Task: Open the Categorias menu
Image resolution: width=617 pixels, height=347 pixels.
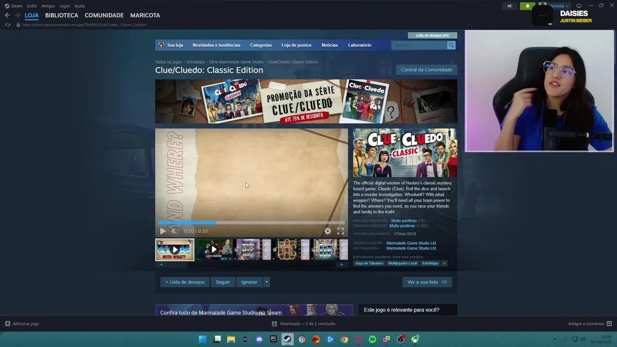Action: pyautogui.click(x=261, y=45)
